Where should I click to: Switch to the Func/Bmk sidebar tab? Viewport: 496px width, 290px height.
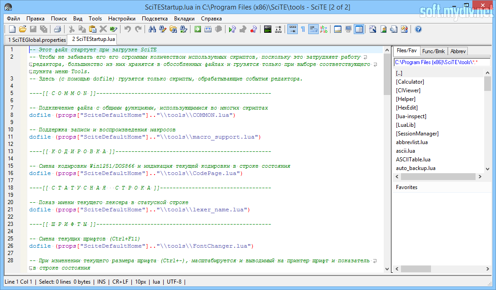[x=433, y=51]
